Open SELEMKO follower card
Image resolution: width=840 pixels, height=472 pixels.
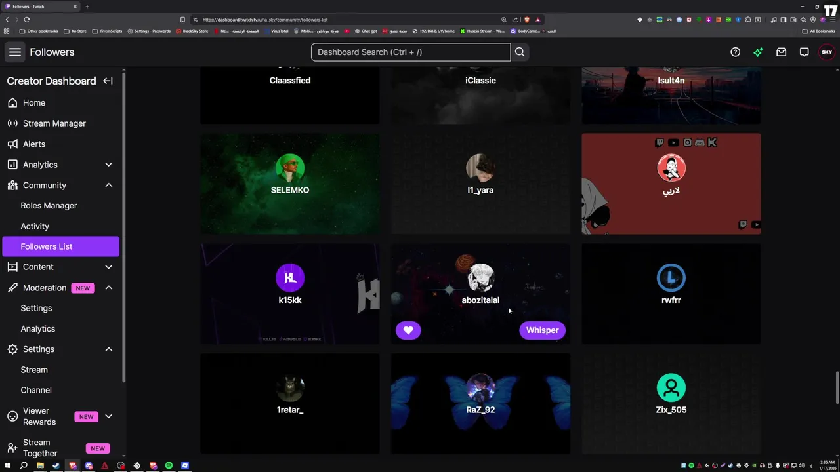pos(290,184)
